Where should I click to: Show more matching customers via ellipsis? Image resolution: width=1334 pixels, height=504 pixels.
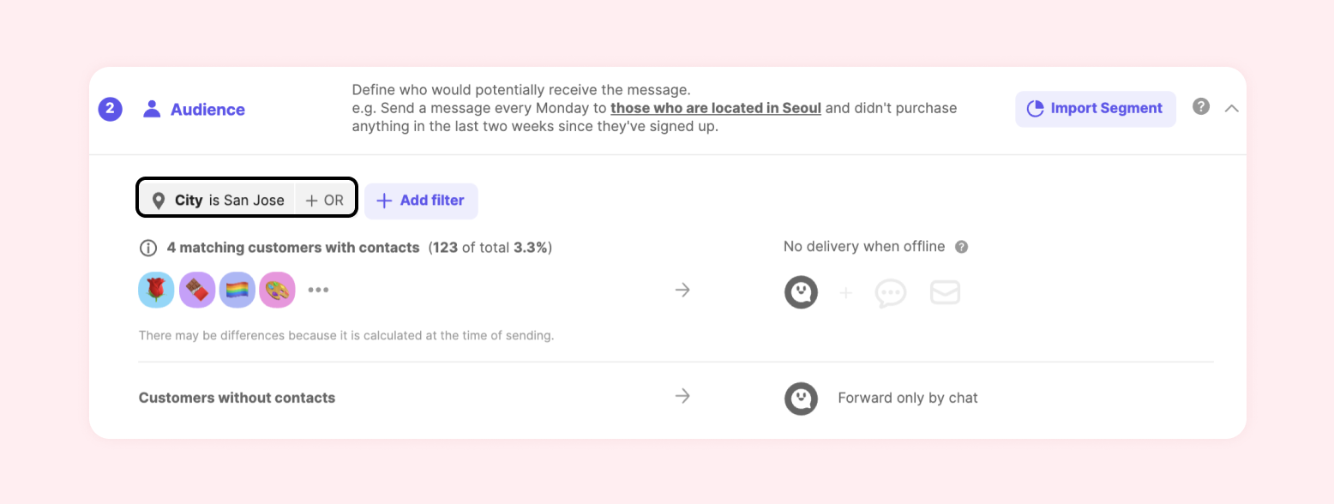318,290
